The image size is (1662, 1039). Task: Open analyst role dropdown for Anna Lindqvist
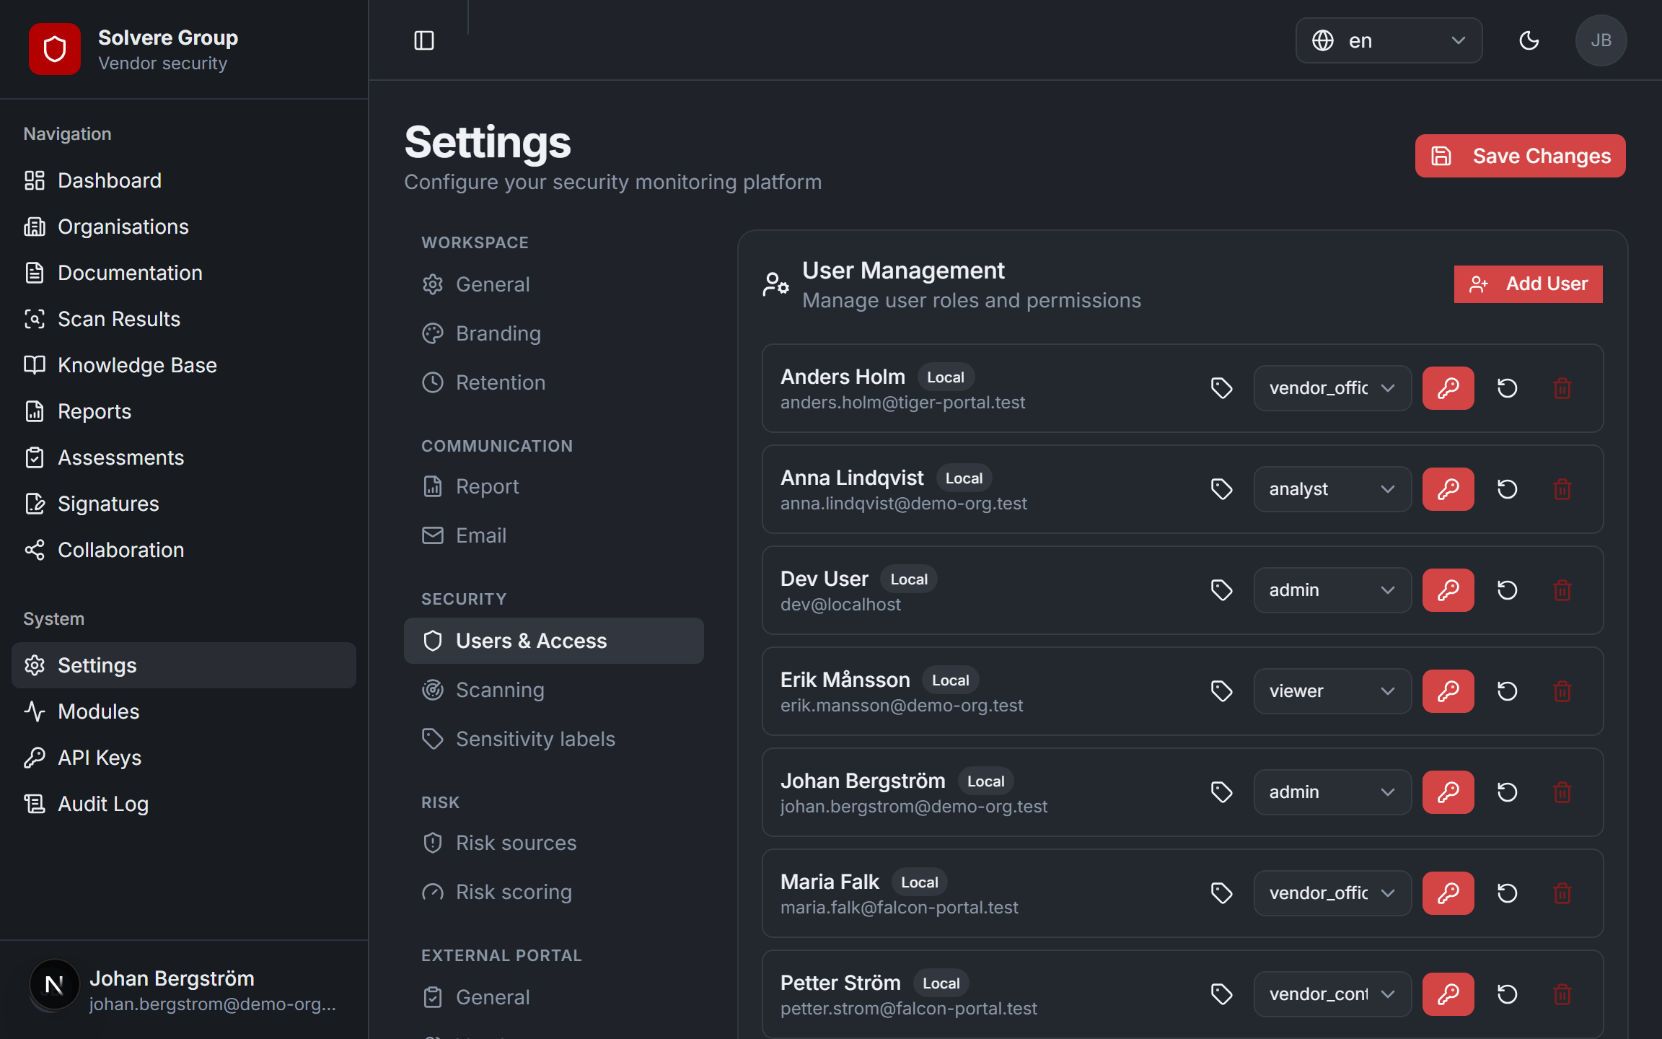[1332, 489]
